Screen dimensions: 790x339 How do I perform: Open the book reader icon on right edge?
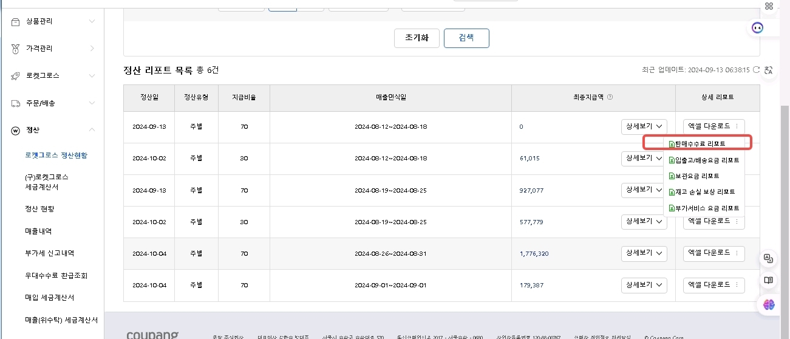[768, 280]
